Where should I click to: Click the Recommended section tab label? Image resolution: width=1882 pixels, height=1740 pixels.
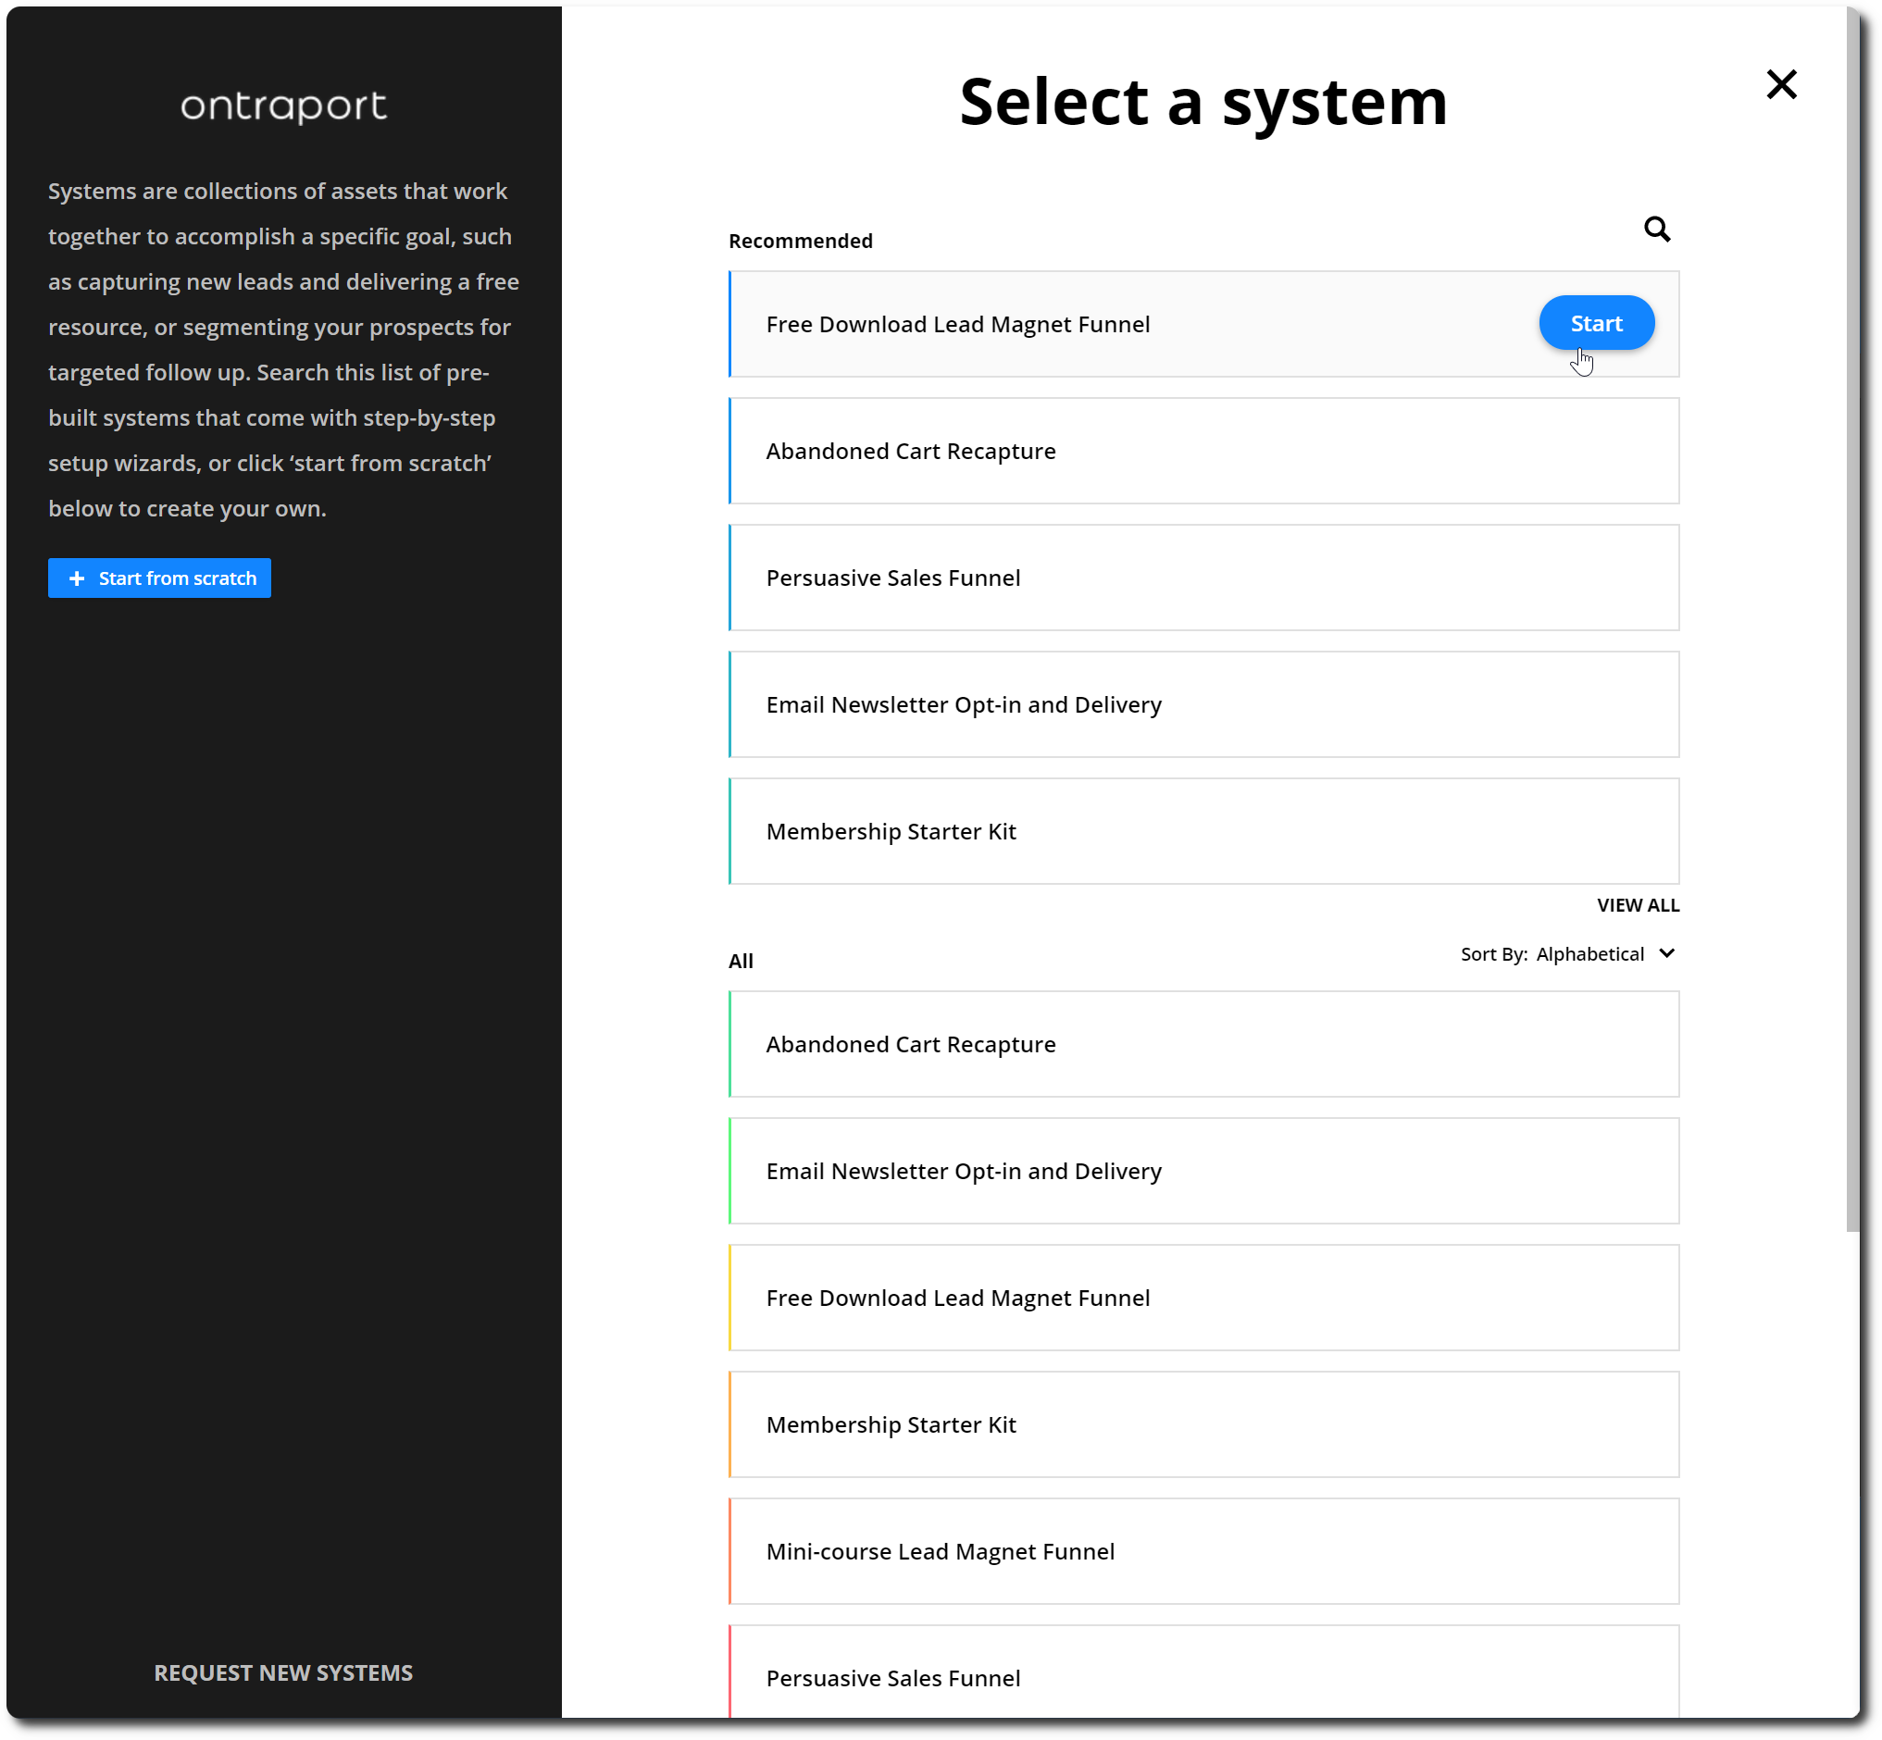click(x=800, y=241)
